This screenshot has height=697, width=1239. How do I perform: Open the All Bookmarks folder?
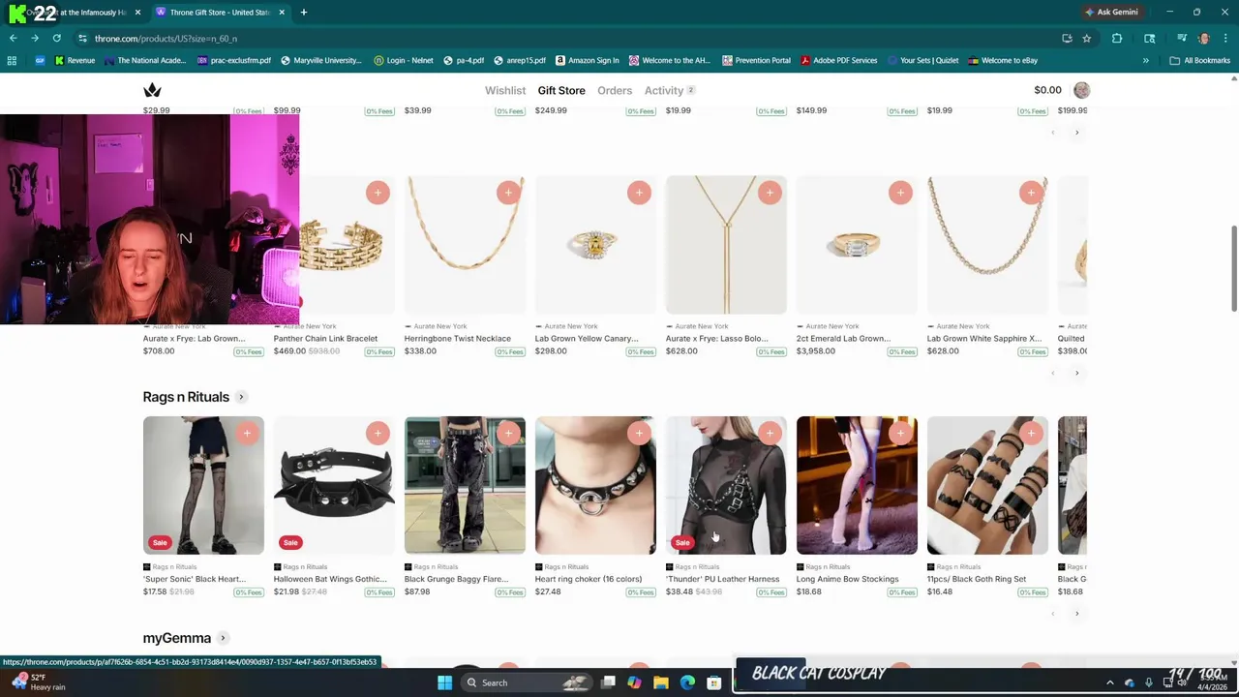click(x=1199, y=60)
